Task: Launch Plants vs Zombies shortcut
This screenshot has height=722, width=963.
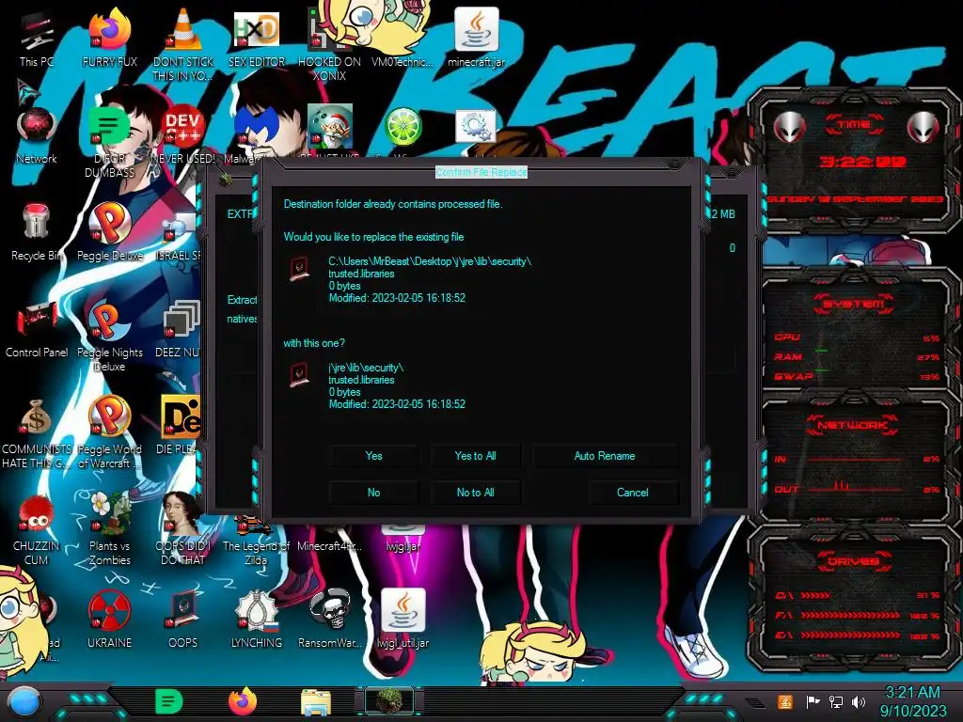Action: [x=109, y=529]
